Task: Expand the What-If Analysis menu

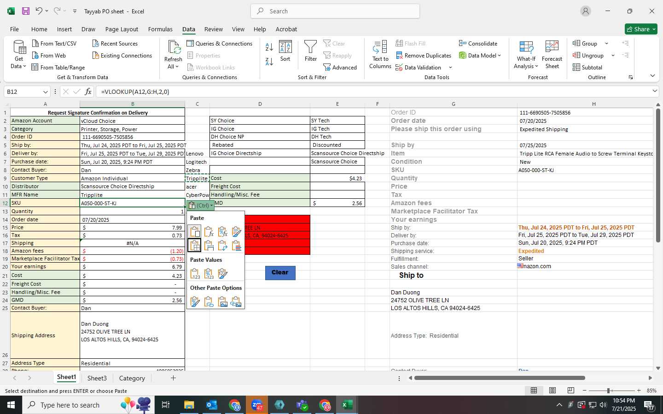Action: click(526, 63)
